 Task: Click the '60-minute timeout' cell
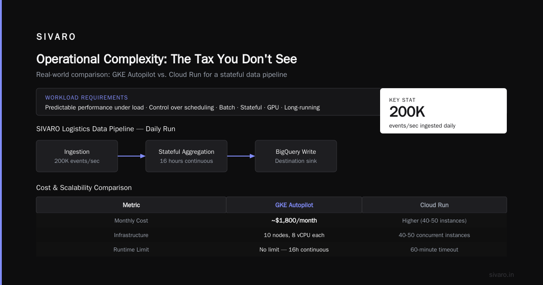[434, 250]
